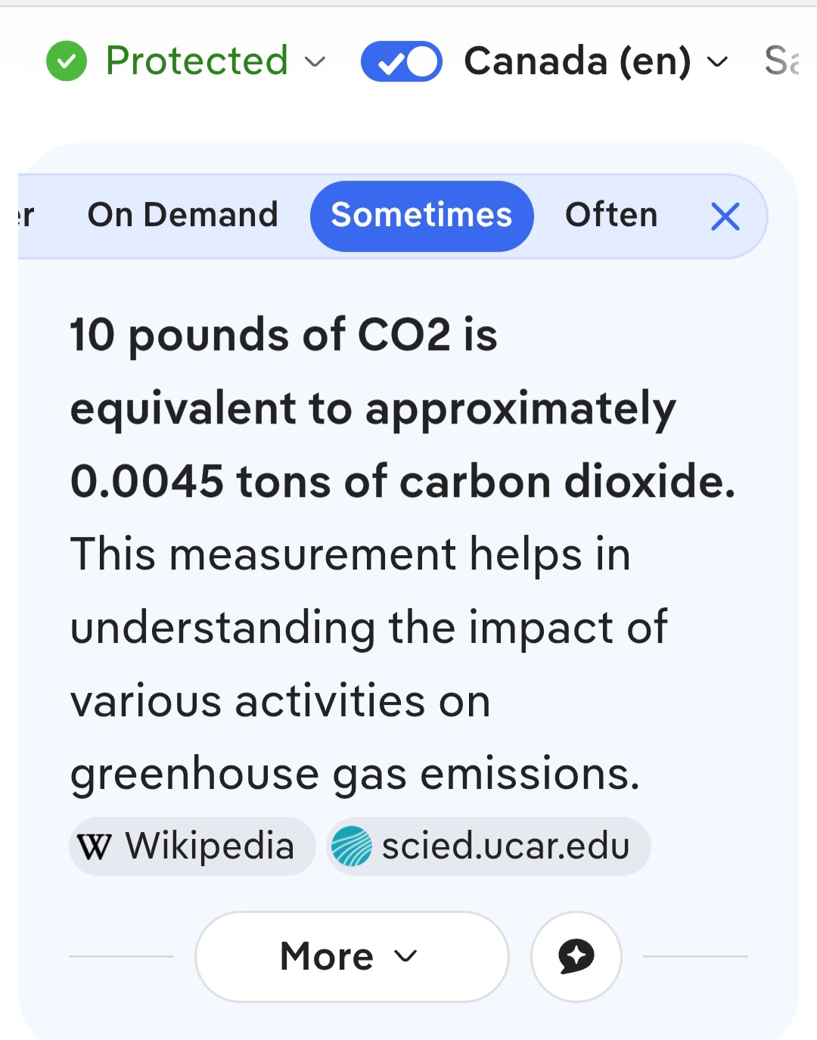Select the Often option
Screen dimensions: 817x1040
point(611,216)
